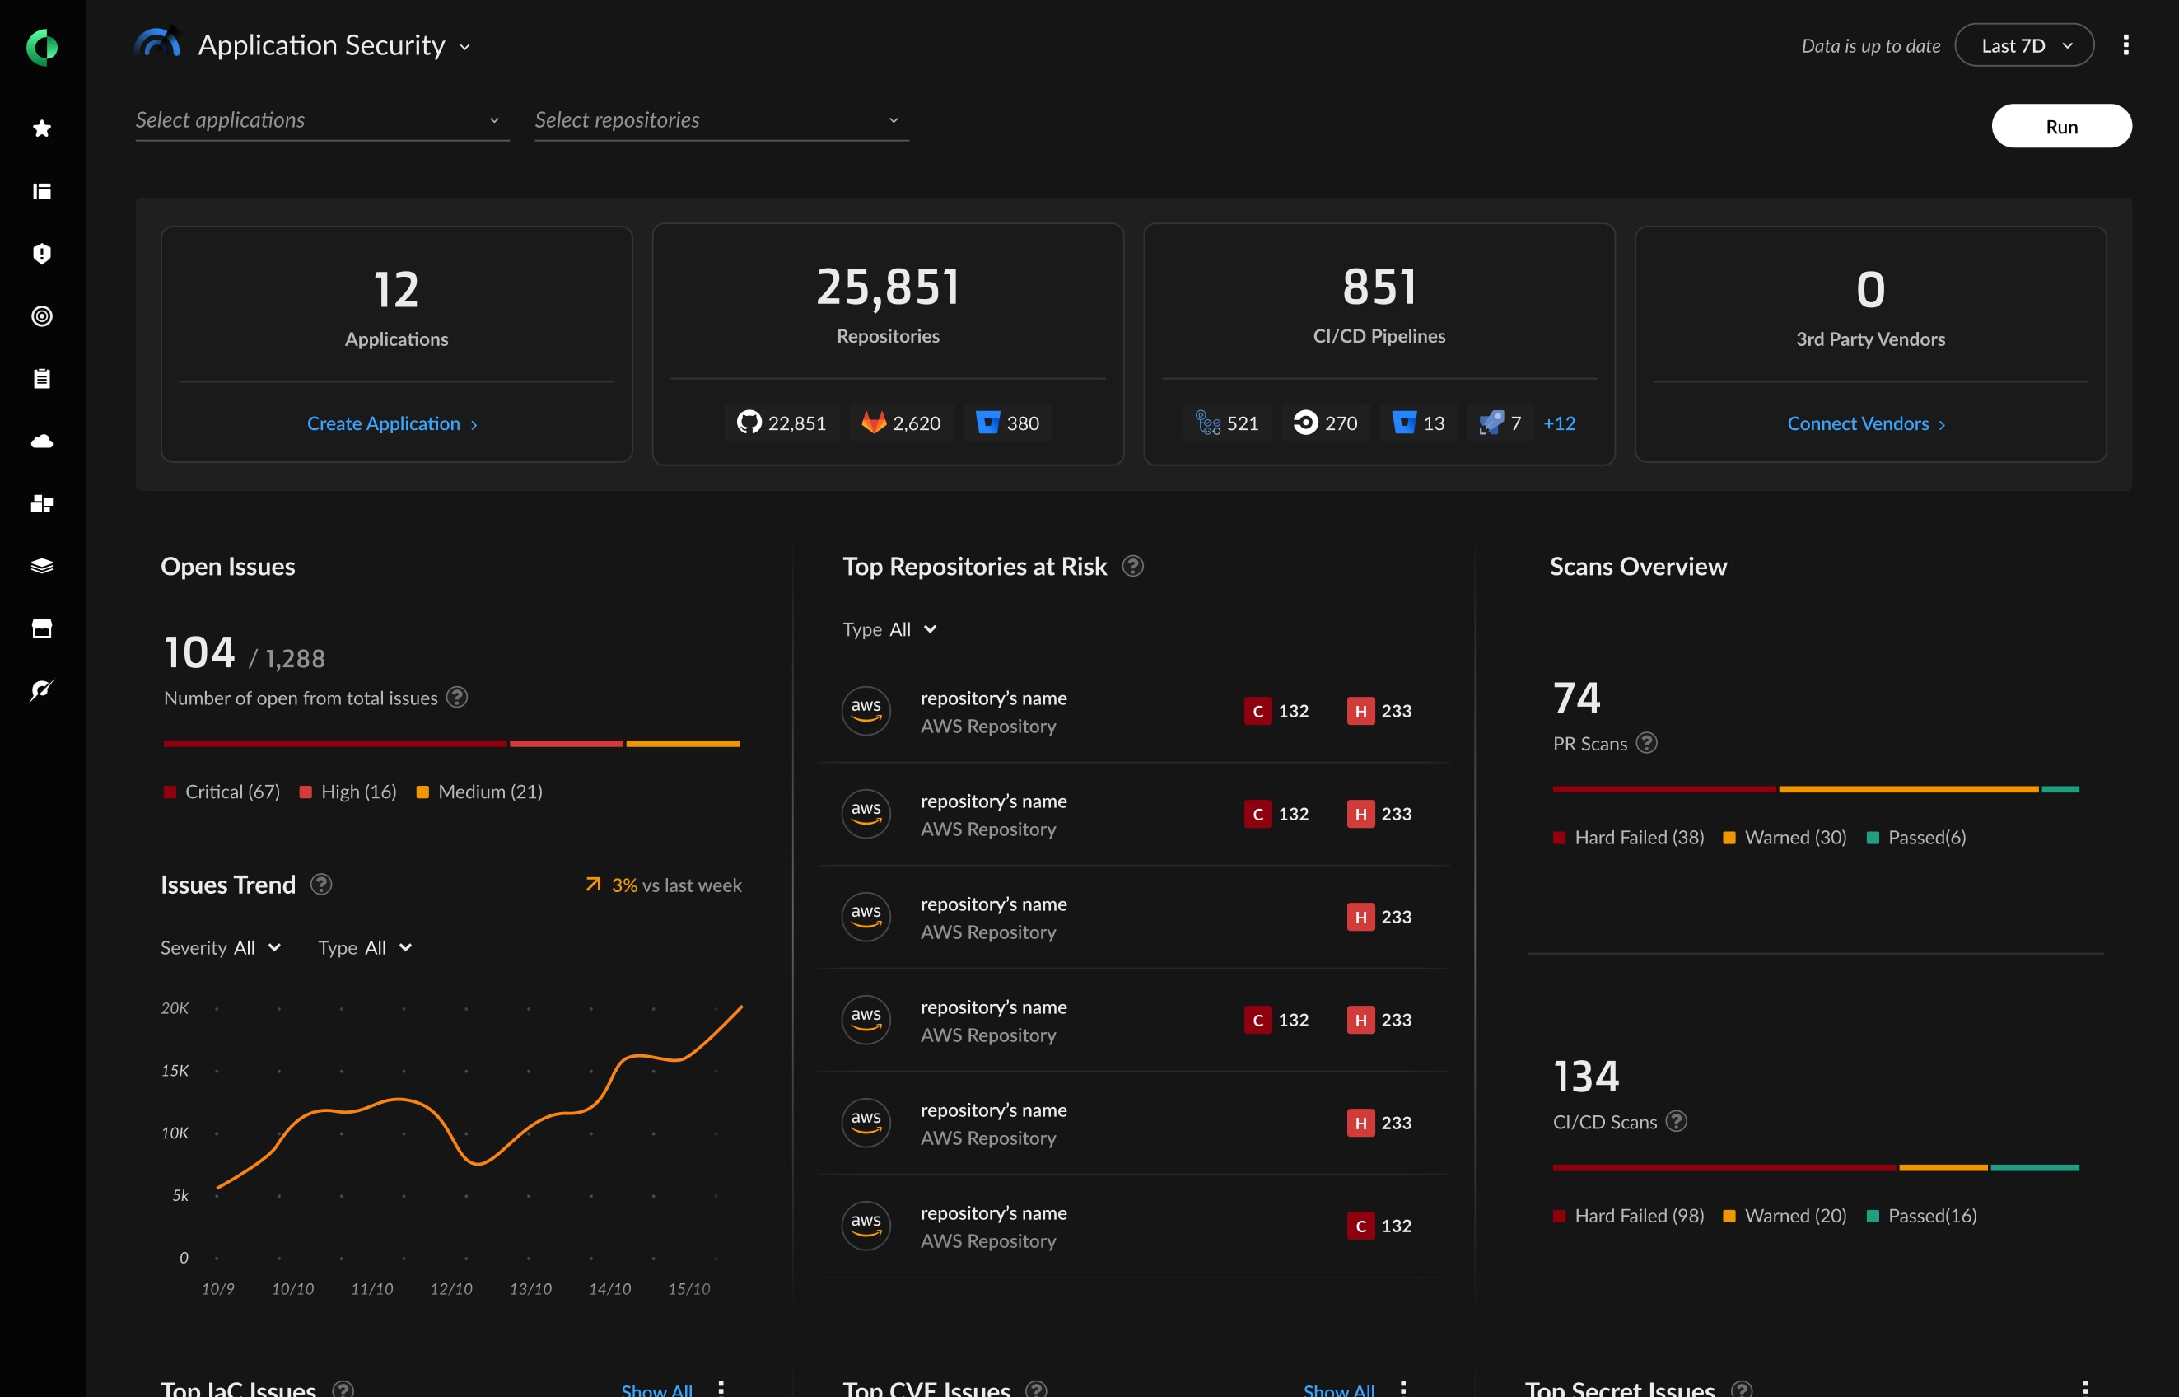Click the cloud icon in sidebar

tap(43, 442)
